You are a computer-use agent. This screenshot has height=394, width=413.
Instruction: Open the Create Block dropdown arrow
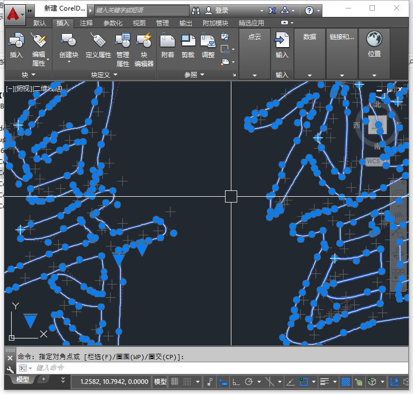tap(69, 62)
